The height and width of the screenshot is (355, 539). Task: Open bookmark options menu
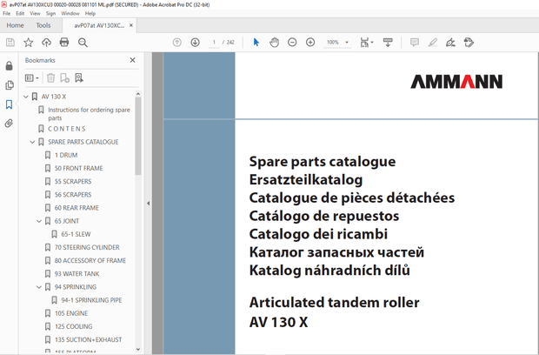coord(31,78)
